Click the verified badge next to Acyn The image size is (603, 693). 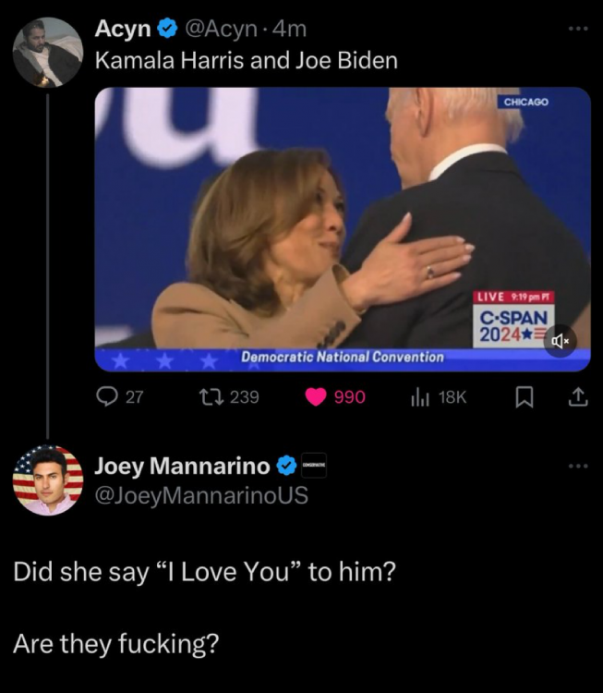click(x=167, y=30)
